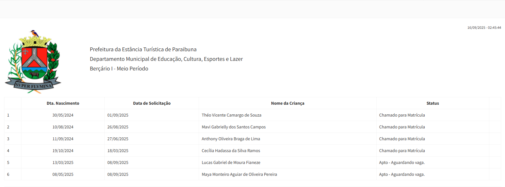
Task: Click the Departamento Municipal de Educação heading line
Action: tap(166, 59)
